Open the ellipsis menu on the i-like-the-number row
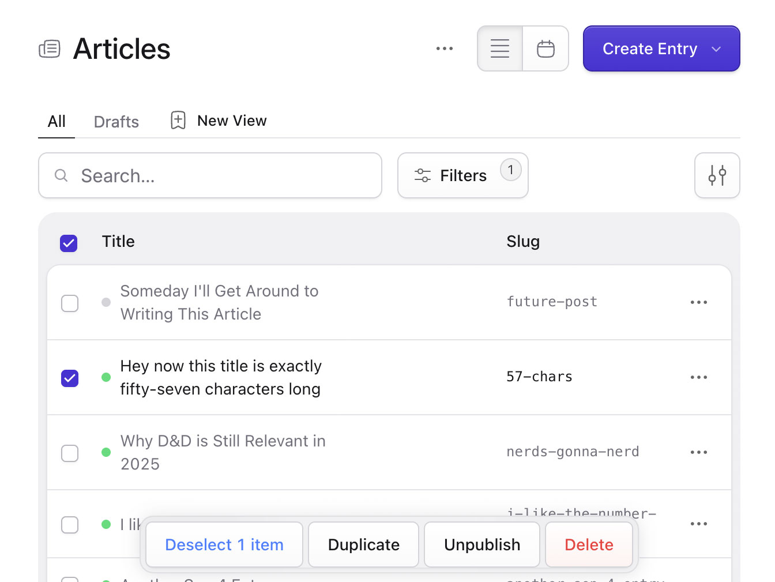775x582 pixels. point(698,524)
